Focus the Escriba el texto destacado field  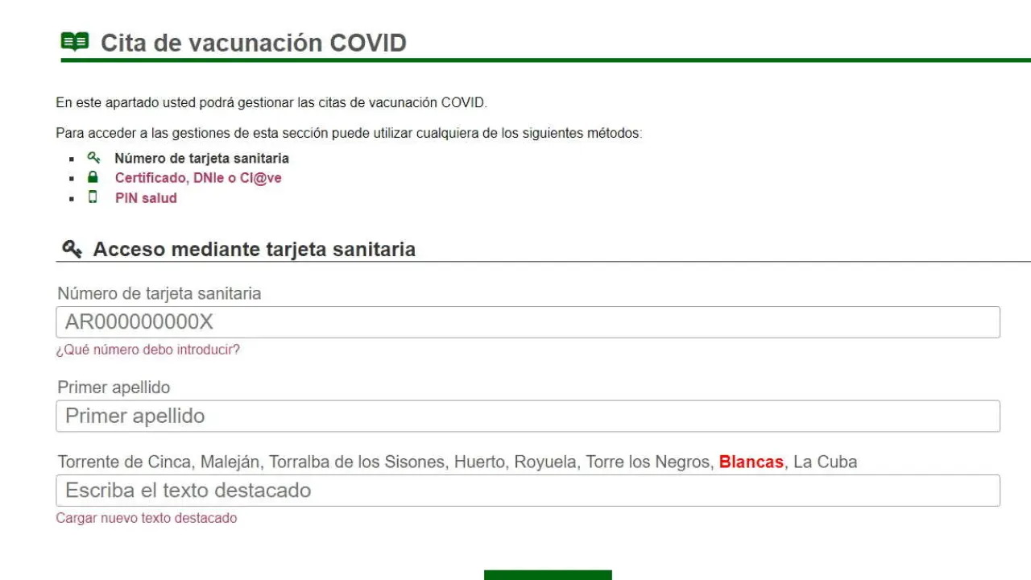coord(528,491)
